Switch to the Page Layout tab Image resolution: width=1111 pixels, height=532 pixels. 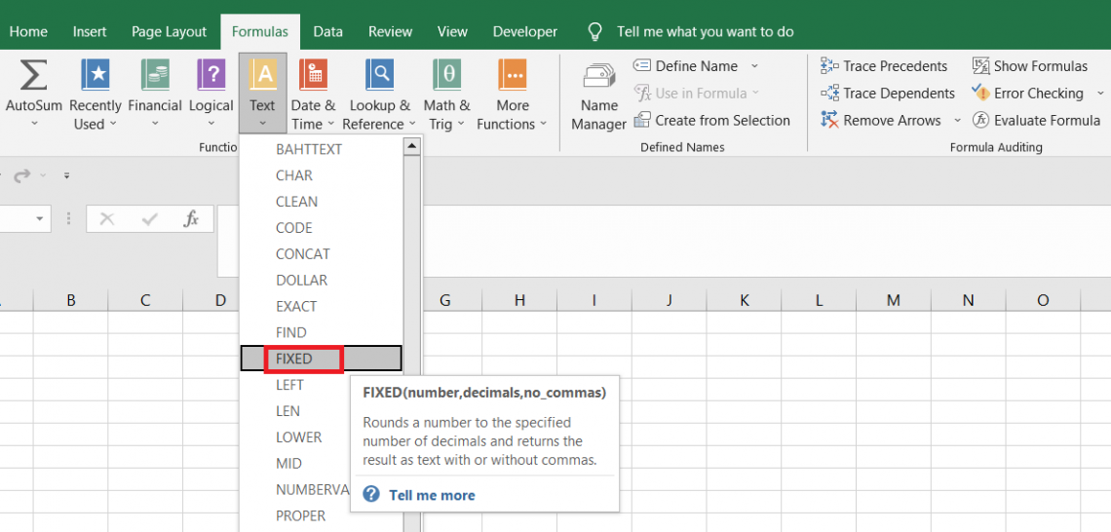point(169,31)
